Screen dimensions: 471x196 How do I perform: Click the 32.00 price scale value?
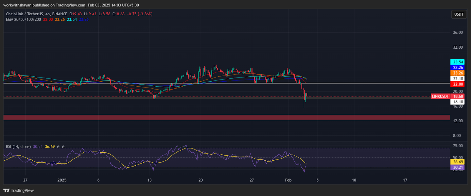458,47
